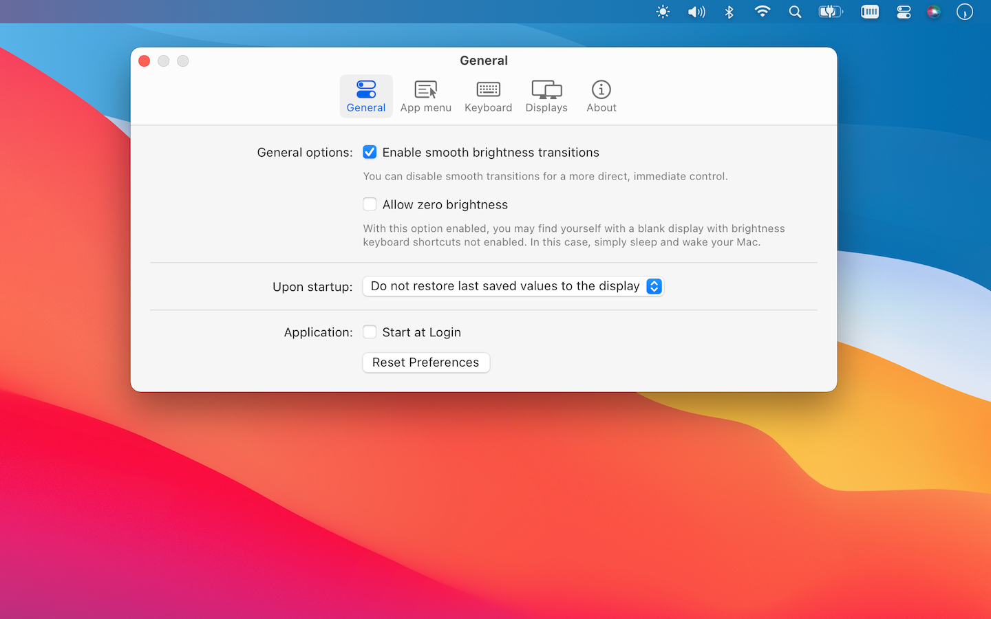Open the Displays tab

[x=546, y=96]
